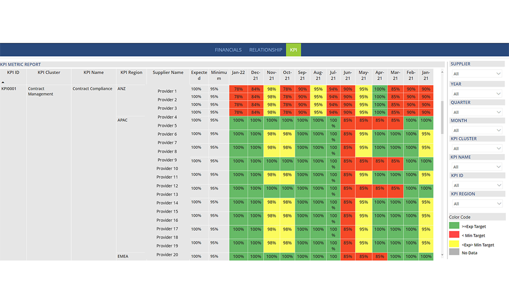Viewport: 509px width, 305px height.
Task: Open the RELATIONSHIP tab
Action: coord(265,50)
